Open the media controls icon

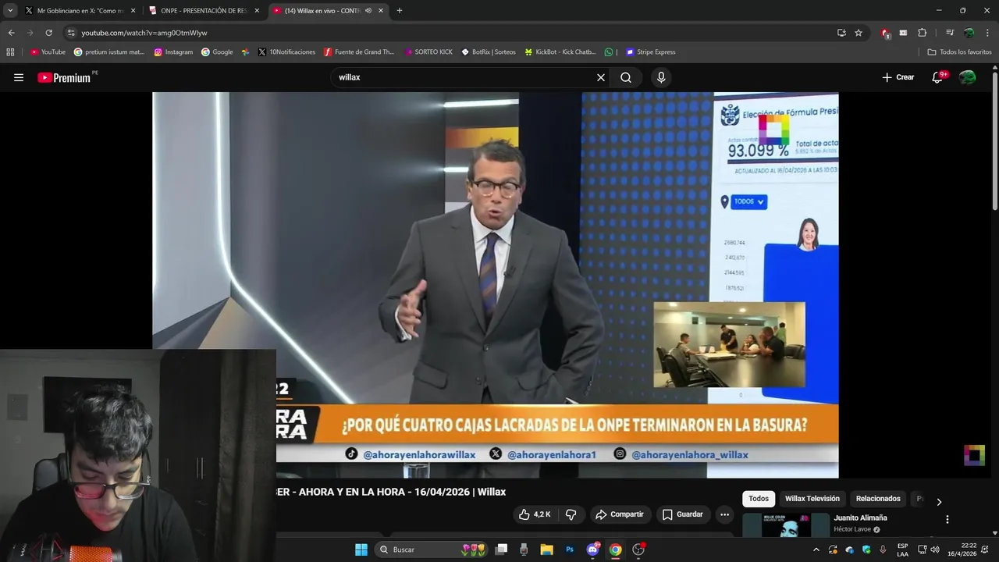tap(950, 33)
